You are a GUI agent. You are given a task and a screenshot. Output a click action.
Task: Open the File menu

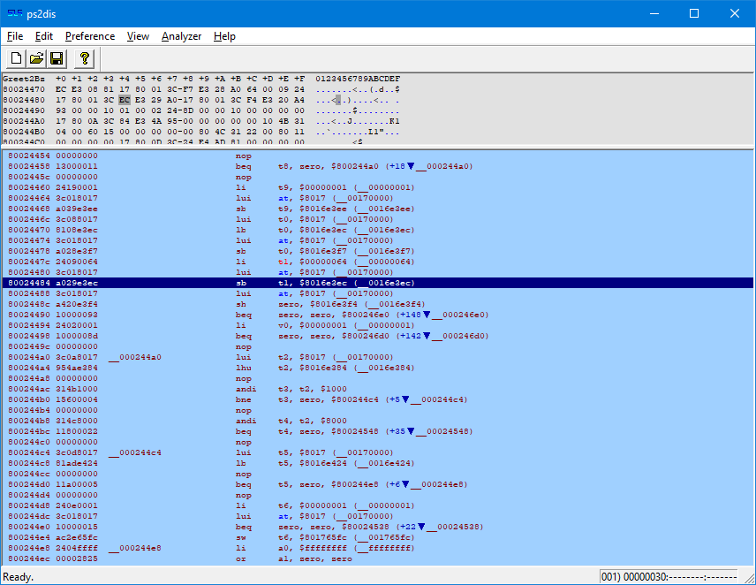tap(14, 36)
